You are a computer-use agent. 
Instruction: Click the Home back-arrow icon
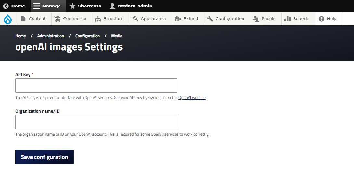tap(6, 6)
